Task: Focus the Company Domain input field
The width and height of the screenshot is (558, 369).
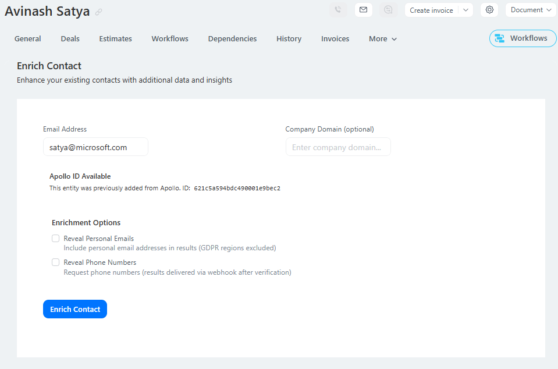Action: tap(338, 147)
